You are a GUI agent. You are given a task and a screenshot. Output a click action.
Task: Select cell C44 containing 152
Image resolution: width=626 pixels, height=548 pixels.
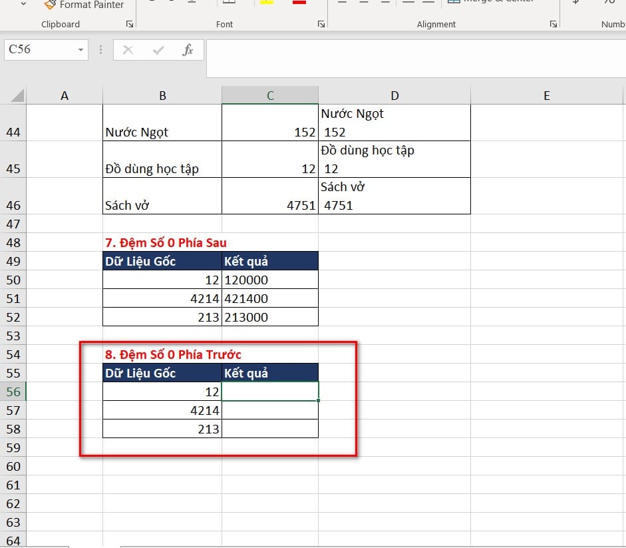tap(270, 123)
